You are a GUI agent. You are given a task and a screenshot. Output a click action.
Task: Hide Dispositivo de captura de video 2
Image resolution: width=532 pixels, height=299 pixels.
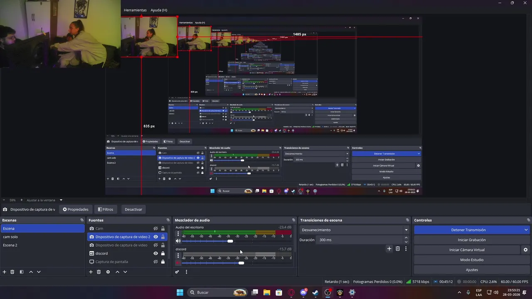[156, 237]
